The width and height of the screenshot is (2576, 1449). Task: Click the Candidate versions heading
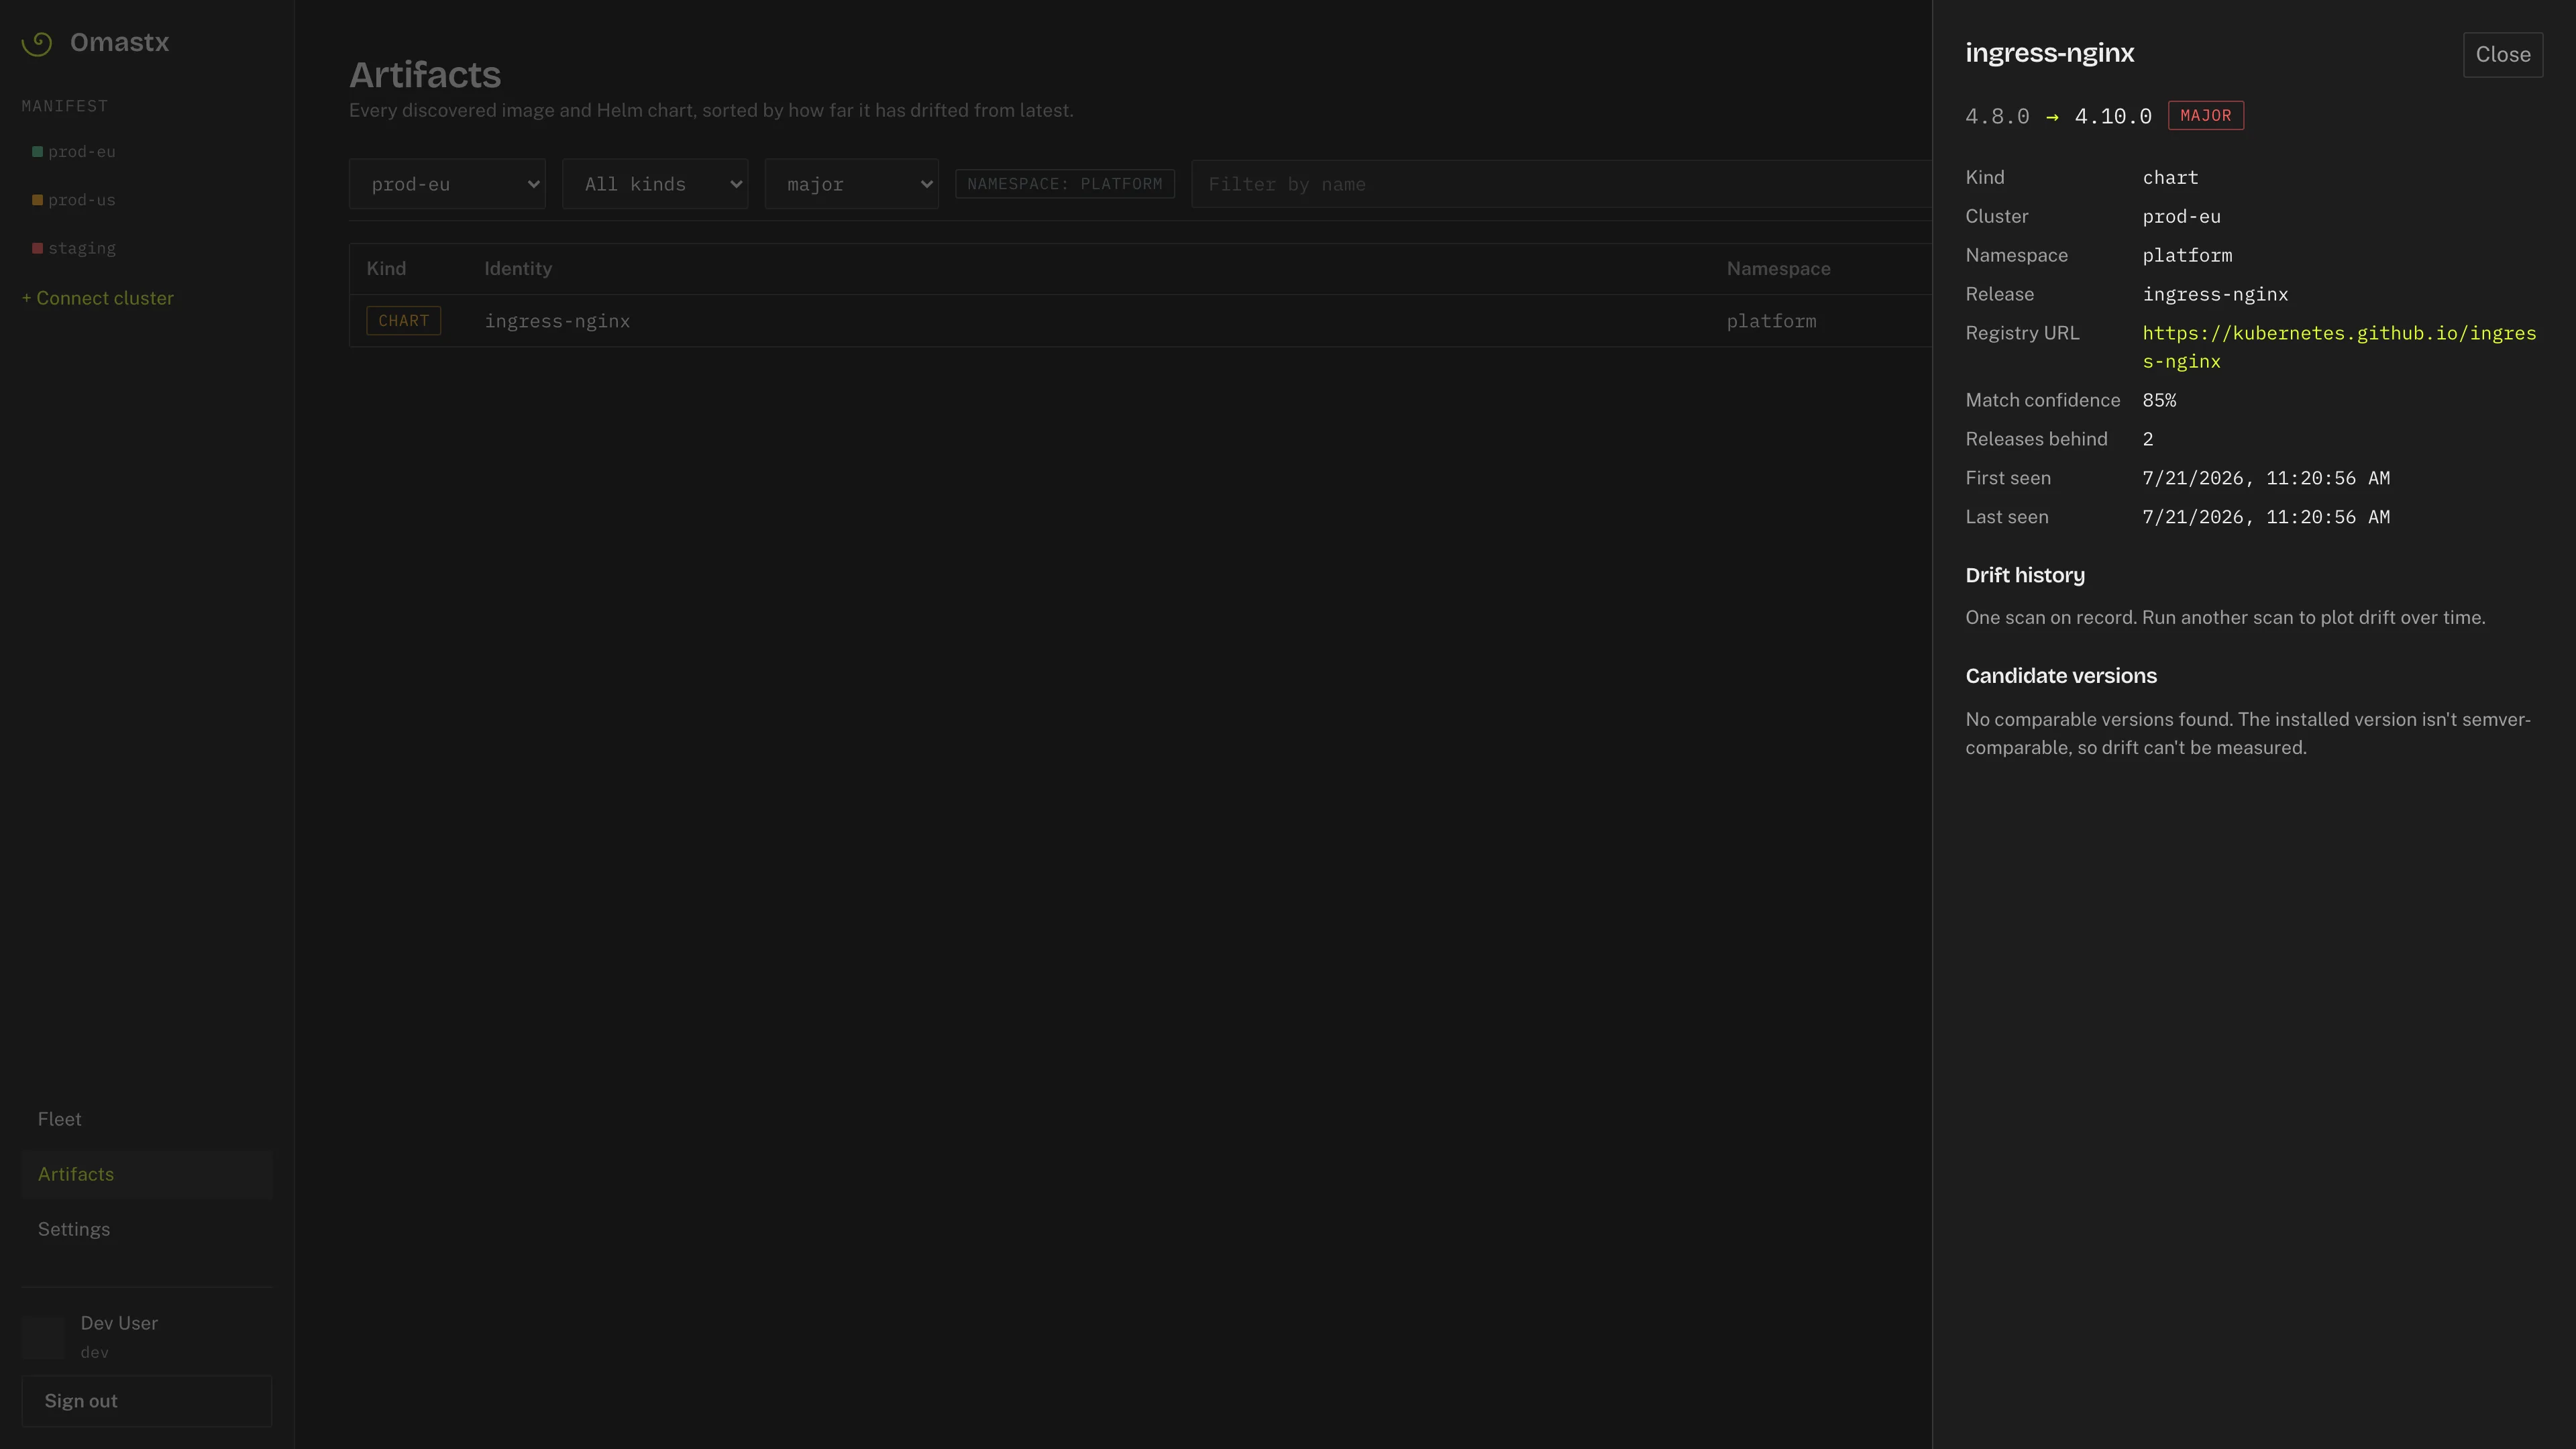(x=2061, y=676)
